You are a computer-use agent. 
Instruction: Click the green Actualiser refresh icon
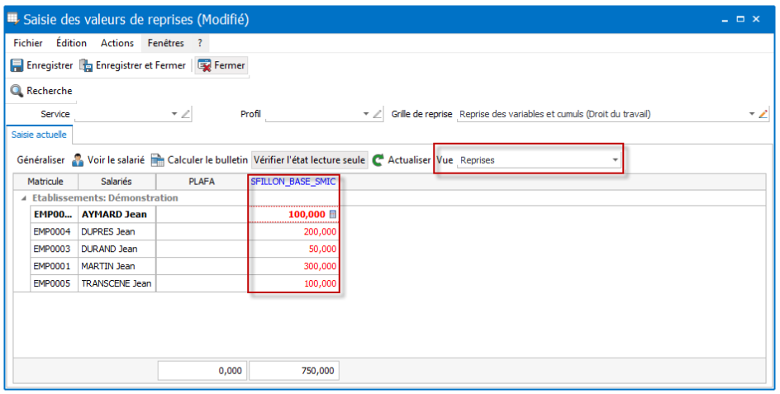378,160
